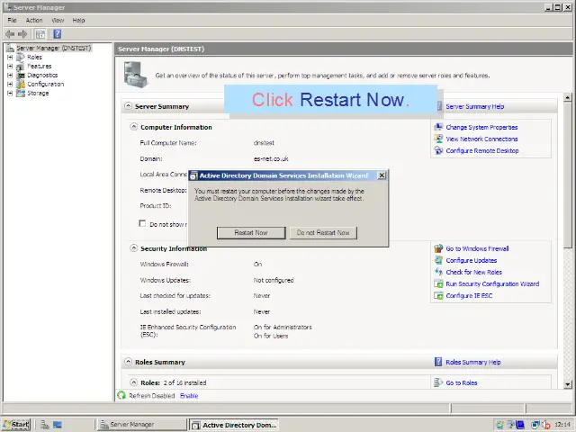The image size is (576, 432).
Task: Click View Network Connections icon
Action: tap(438, 139)
